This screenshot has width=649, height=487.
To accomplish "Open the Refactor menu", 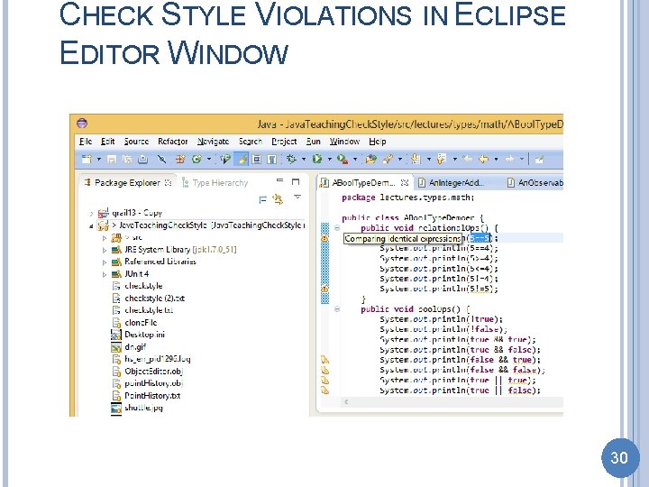I will pyautogui.click(x=172, y=142).
